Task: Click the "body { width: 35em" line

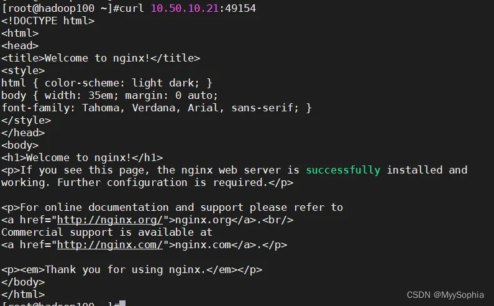Action: coord(110,95)
